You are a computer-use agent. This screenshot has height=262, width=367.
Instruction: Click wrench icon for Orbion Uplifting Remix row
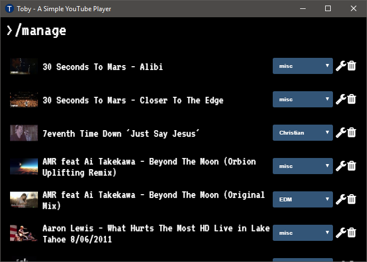[341, 166]
